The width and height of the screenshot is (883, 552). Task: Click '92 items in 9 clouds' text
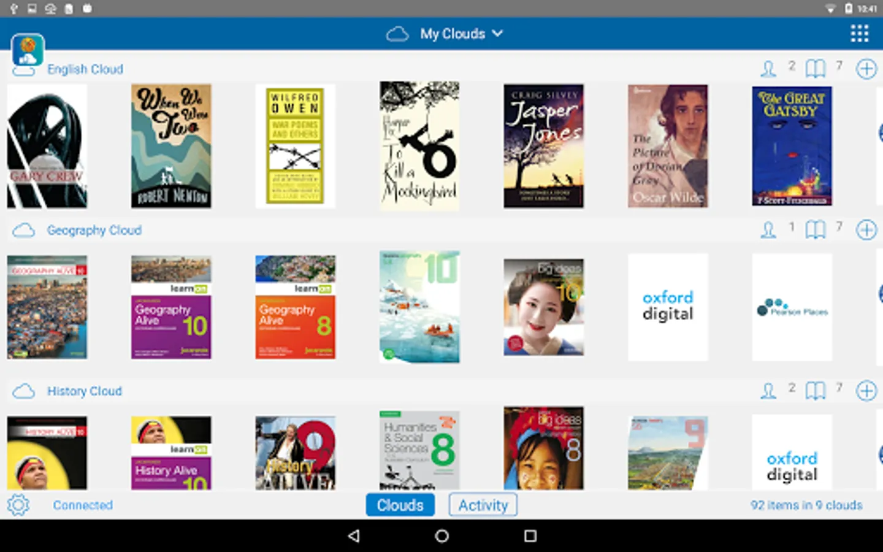click(x=806, y=505)
